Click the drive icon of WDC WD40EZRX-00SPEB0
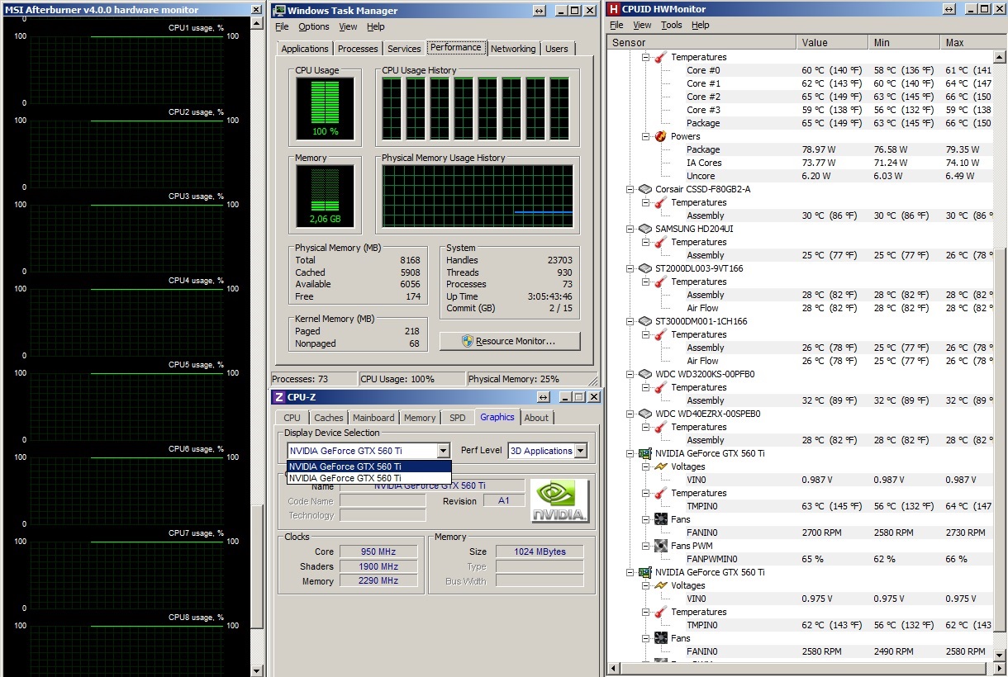 click(x=646, y=414)
